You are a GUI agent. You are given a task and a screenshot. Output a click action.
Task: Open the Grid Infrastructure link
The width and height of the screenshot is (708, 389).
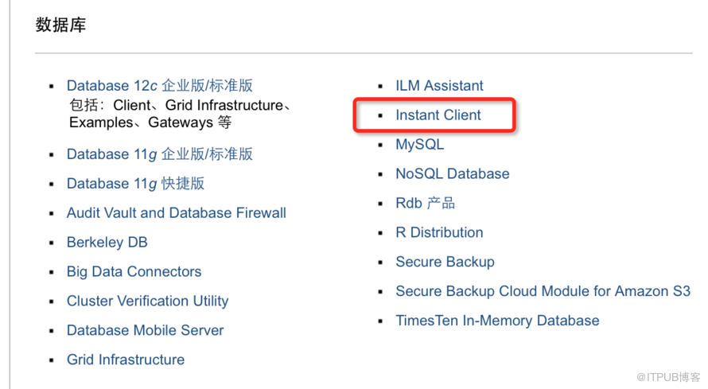(x=126, y=360)
